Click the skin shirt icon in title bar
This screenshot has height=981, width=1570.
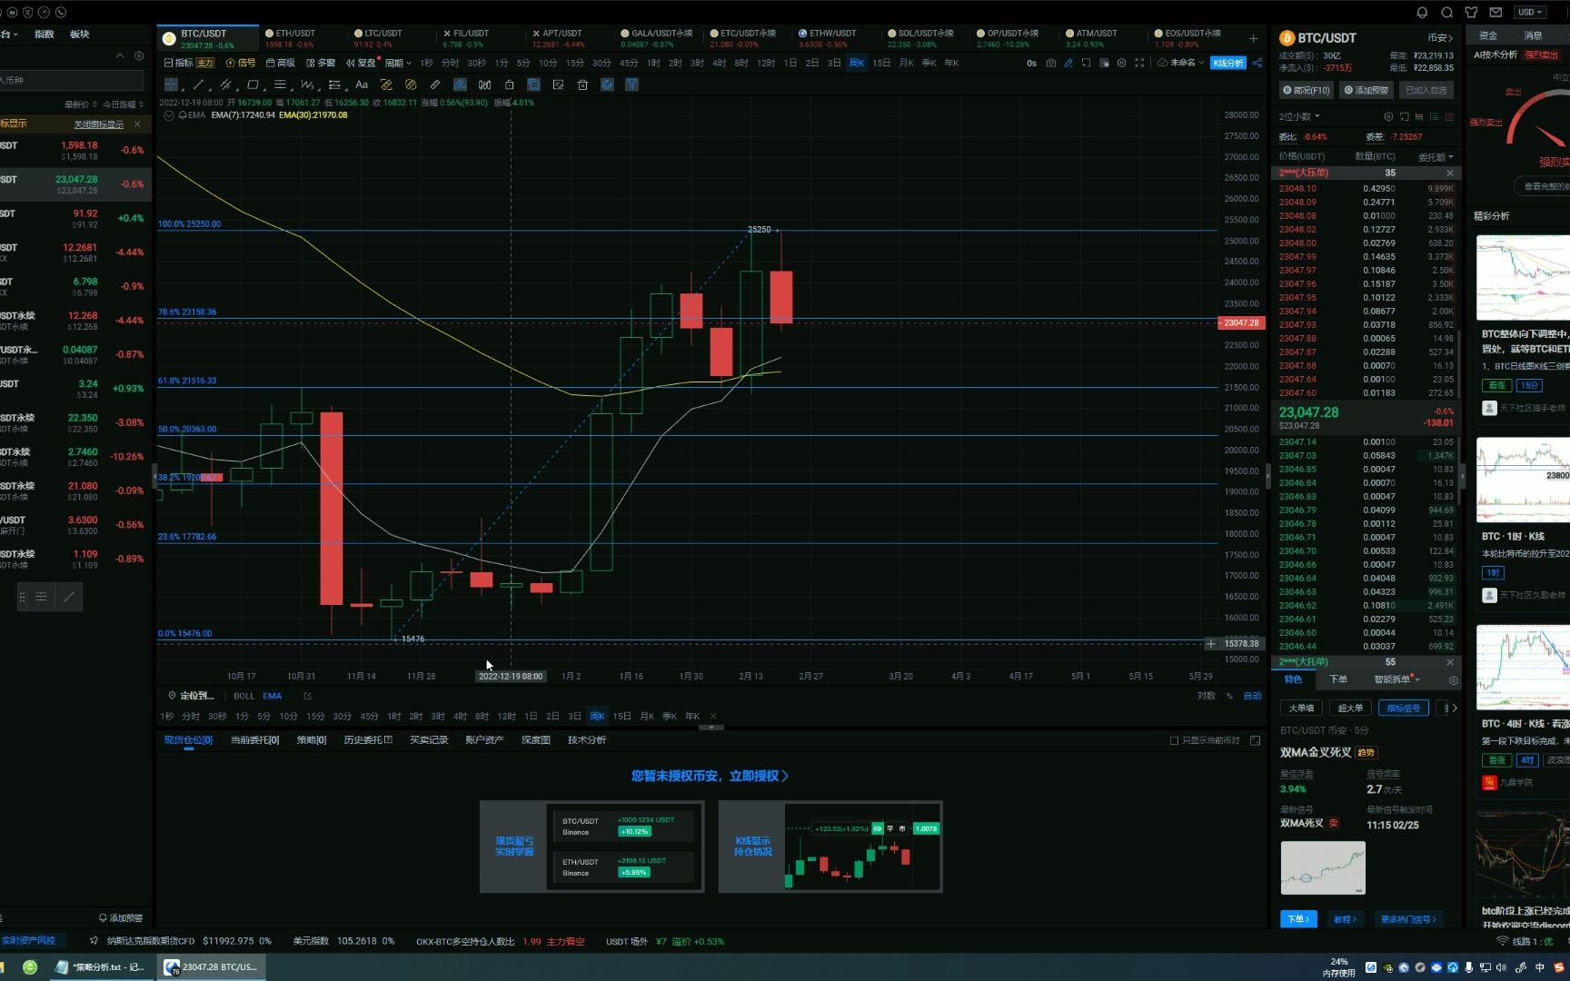coord(1471,12)
